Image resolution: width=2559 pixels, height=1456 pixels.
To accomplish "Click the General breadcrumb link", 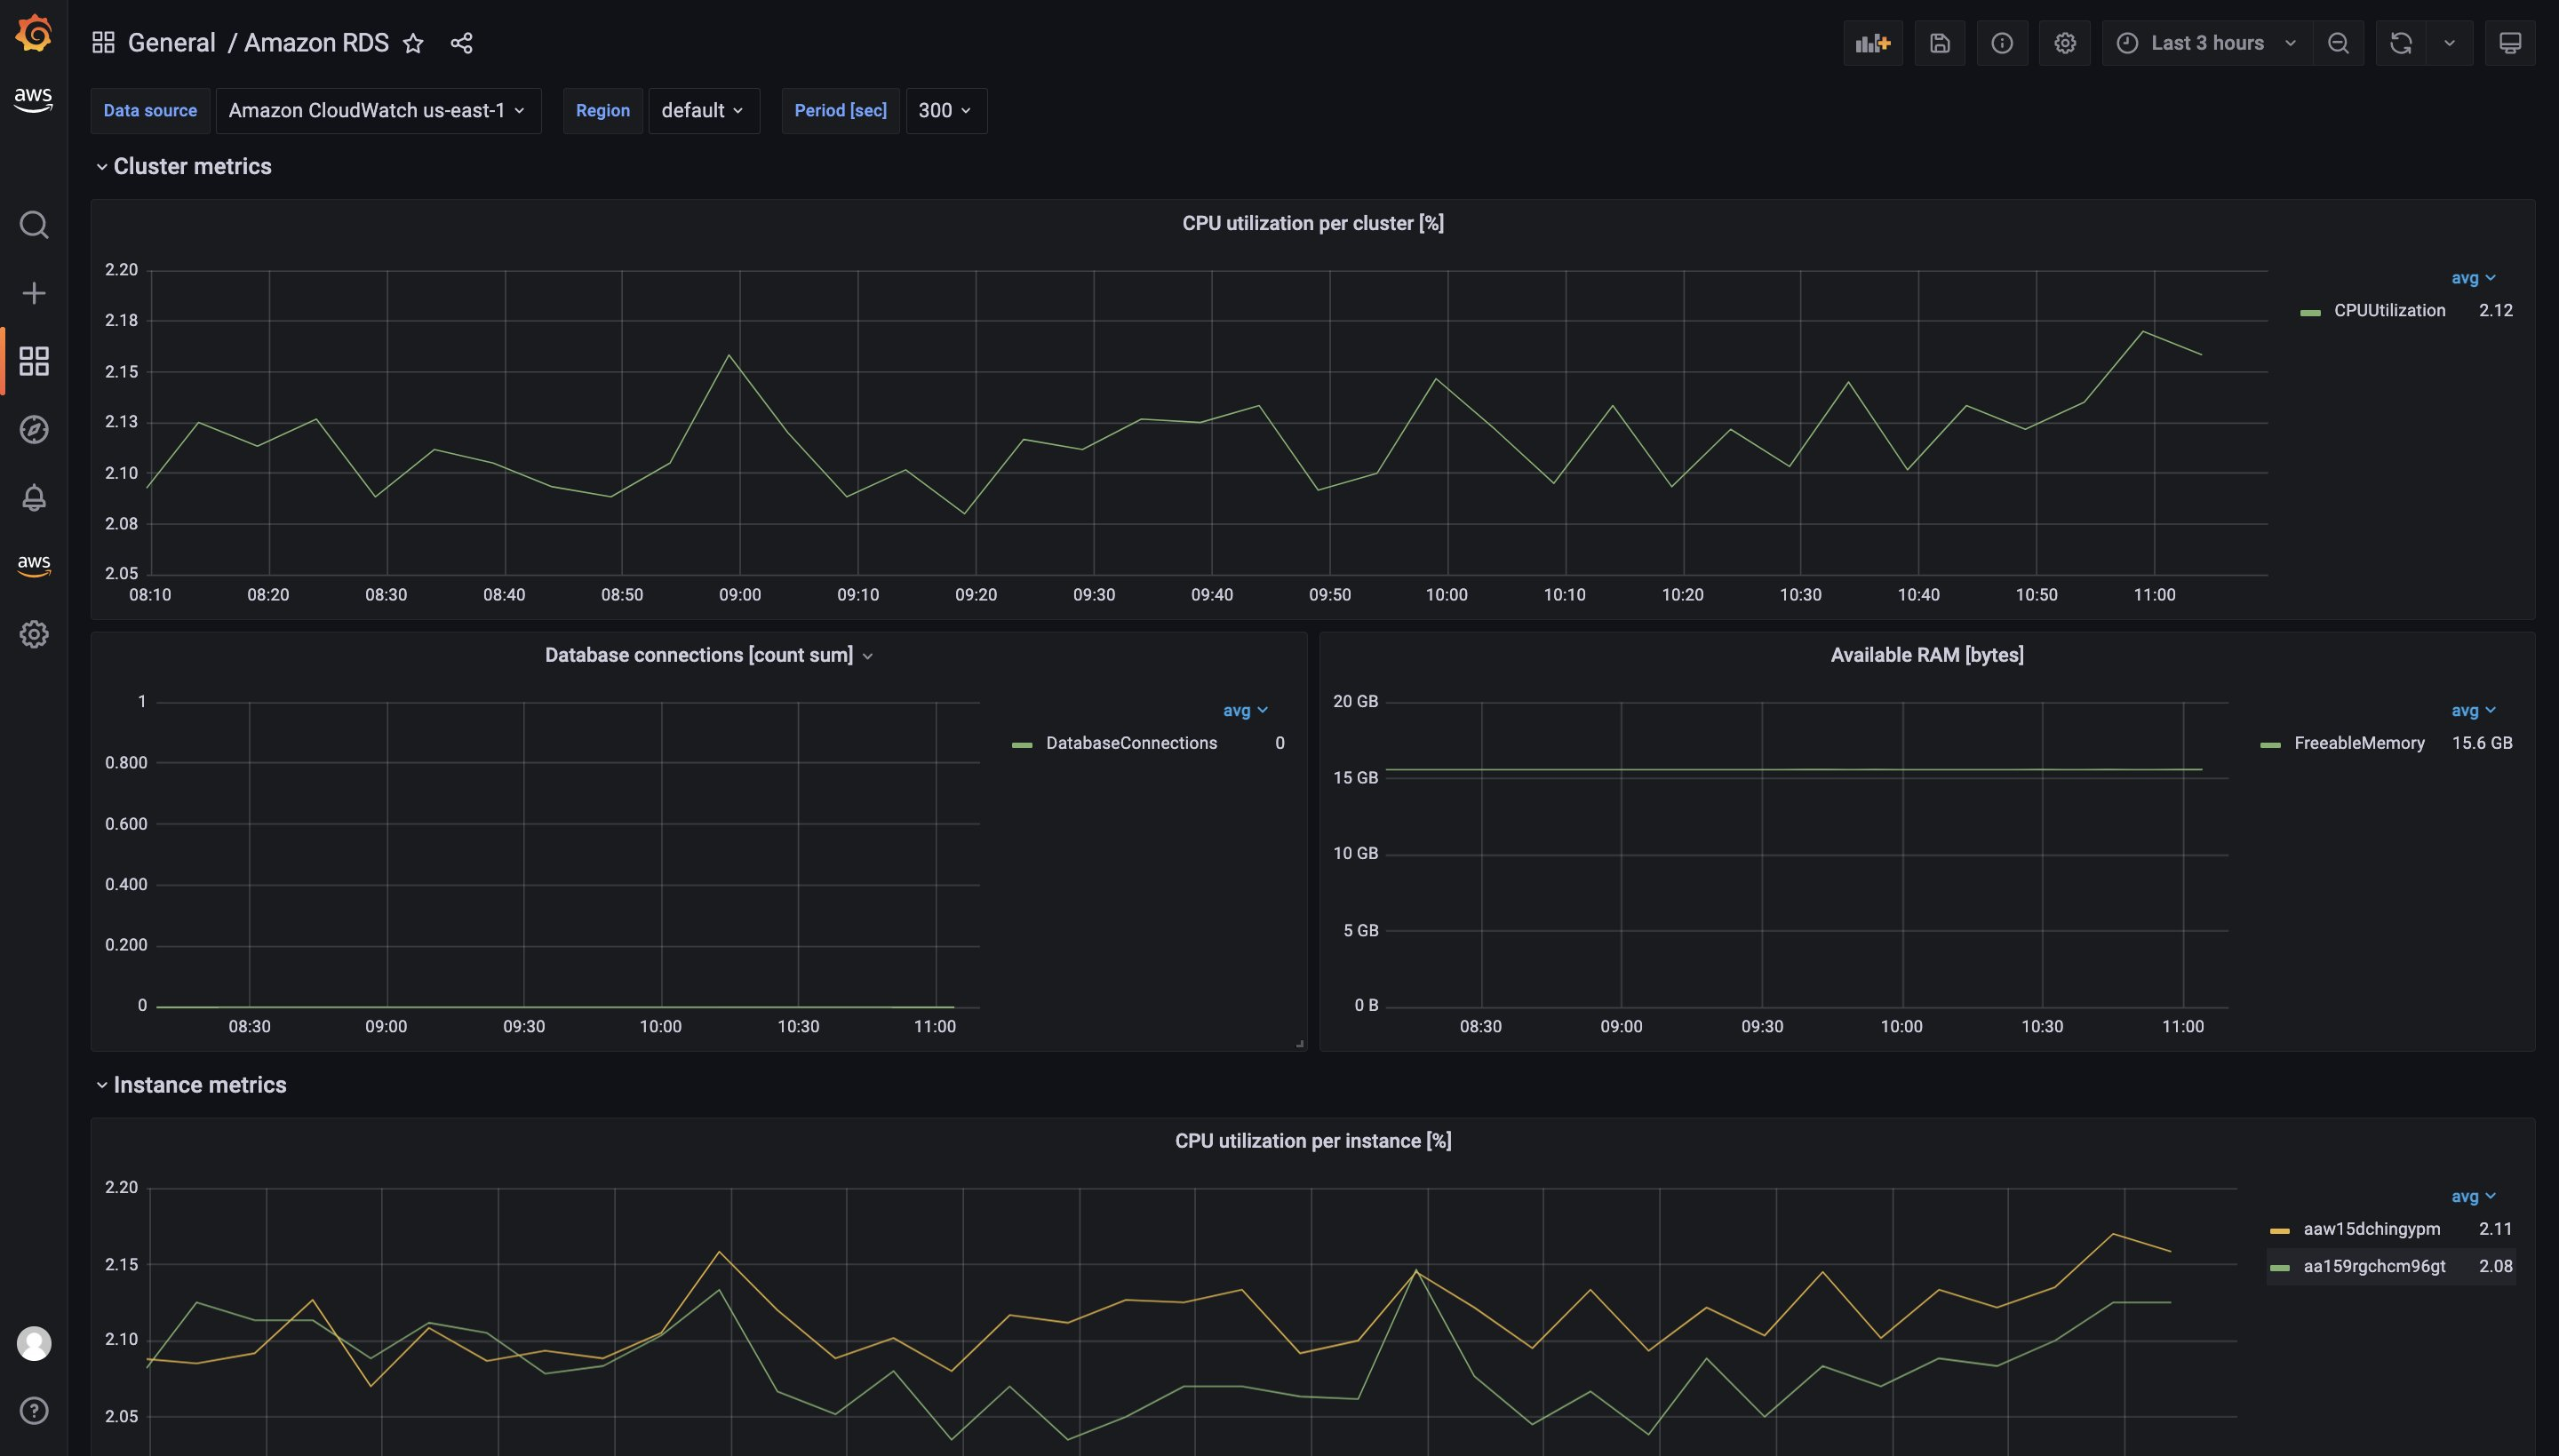I will click(172, 42).
